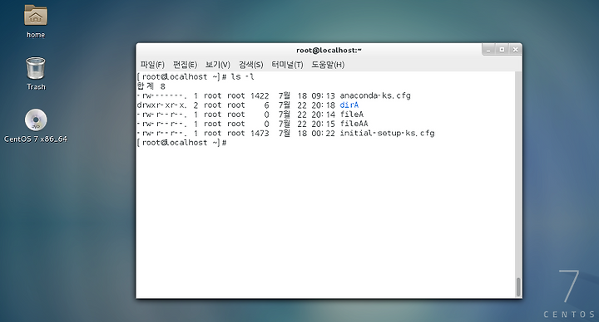Click the drwxr-xr-x permissions text
Screen dimensions: 599x322
[x=161, y=105]
